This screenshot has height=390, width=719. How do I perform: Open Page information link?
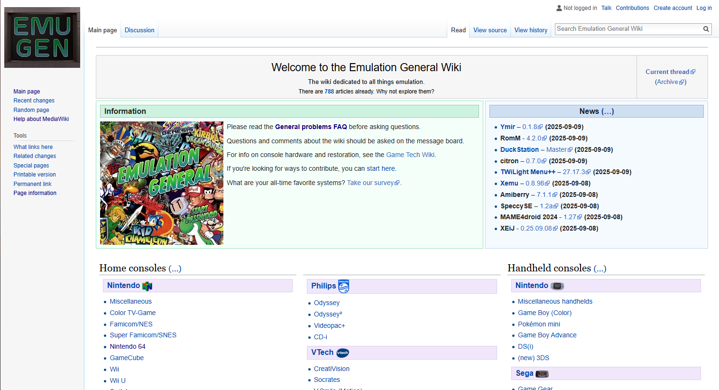coord(35,193)
